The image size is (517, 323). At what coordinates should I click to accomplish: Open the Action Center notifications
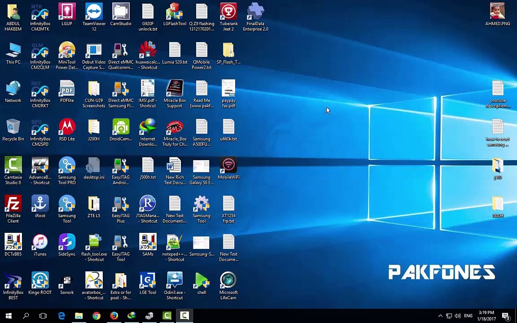tap(506, 316)
